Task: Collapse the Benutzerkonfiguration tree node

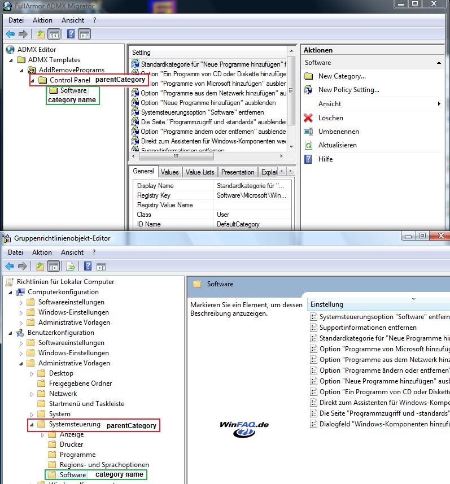Action: point(11,333)
